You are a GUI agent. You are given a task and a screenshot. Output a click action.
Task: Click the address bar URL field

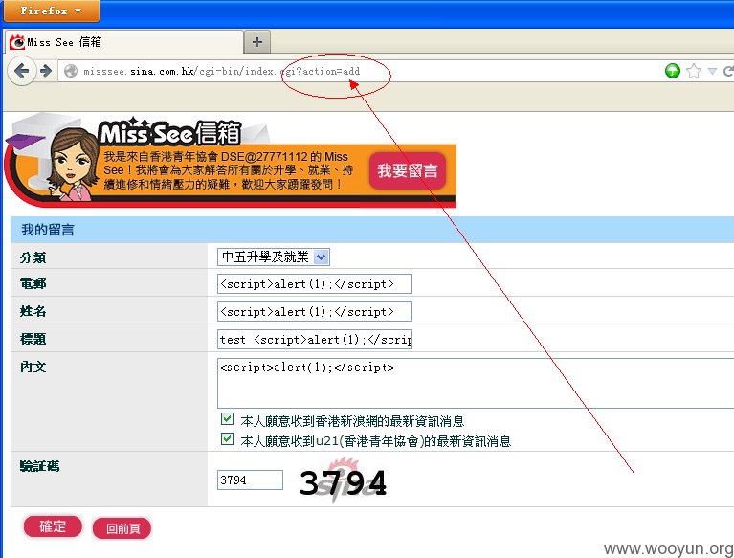tap(361, 71)
